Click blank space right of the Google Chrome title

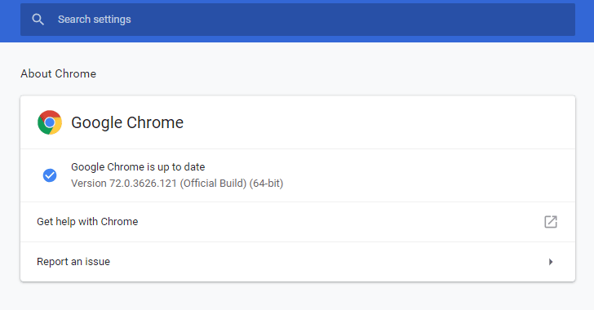pos(379,122)
